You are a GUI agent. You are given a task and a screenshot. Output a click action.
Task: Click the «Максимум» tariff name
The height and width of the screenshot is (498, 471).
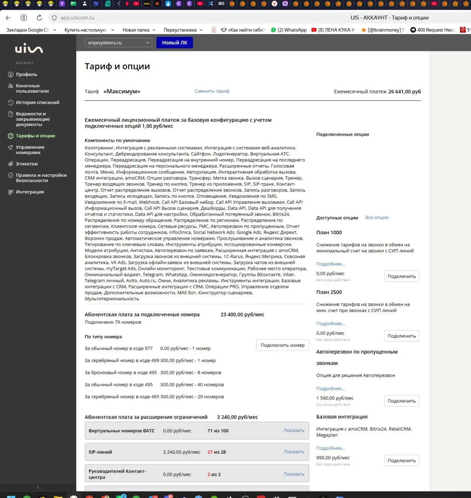[122, 91]
